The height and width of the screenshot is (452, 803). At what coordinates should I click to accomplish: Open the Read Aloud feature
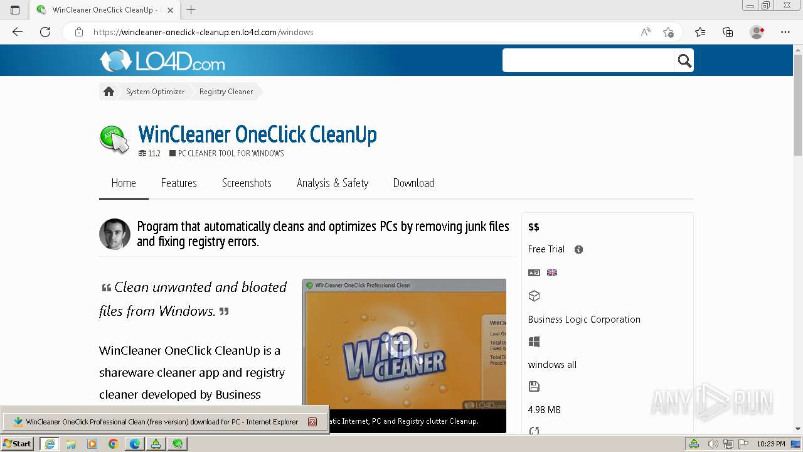[646, 32]
